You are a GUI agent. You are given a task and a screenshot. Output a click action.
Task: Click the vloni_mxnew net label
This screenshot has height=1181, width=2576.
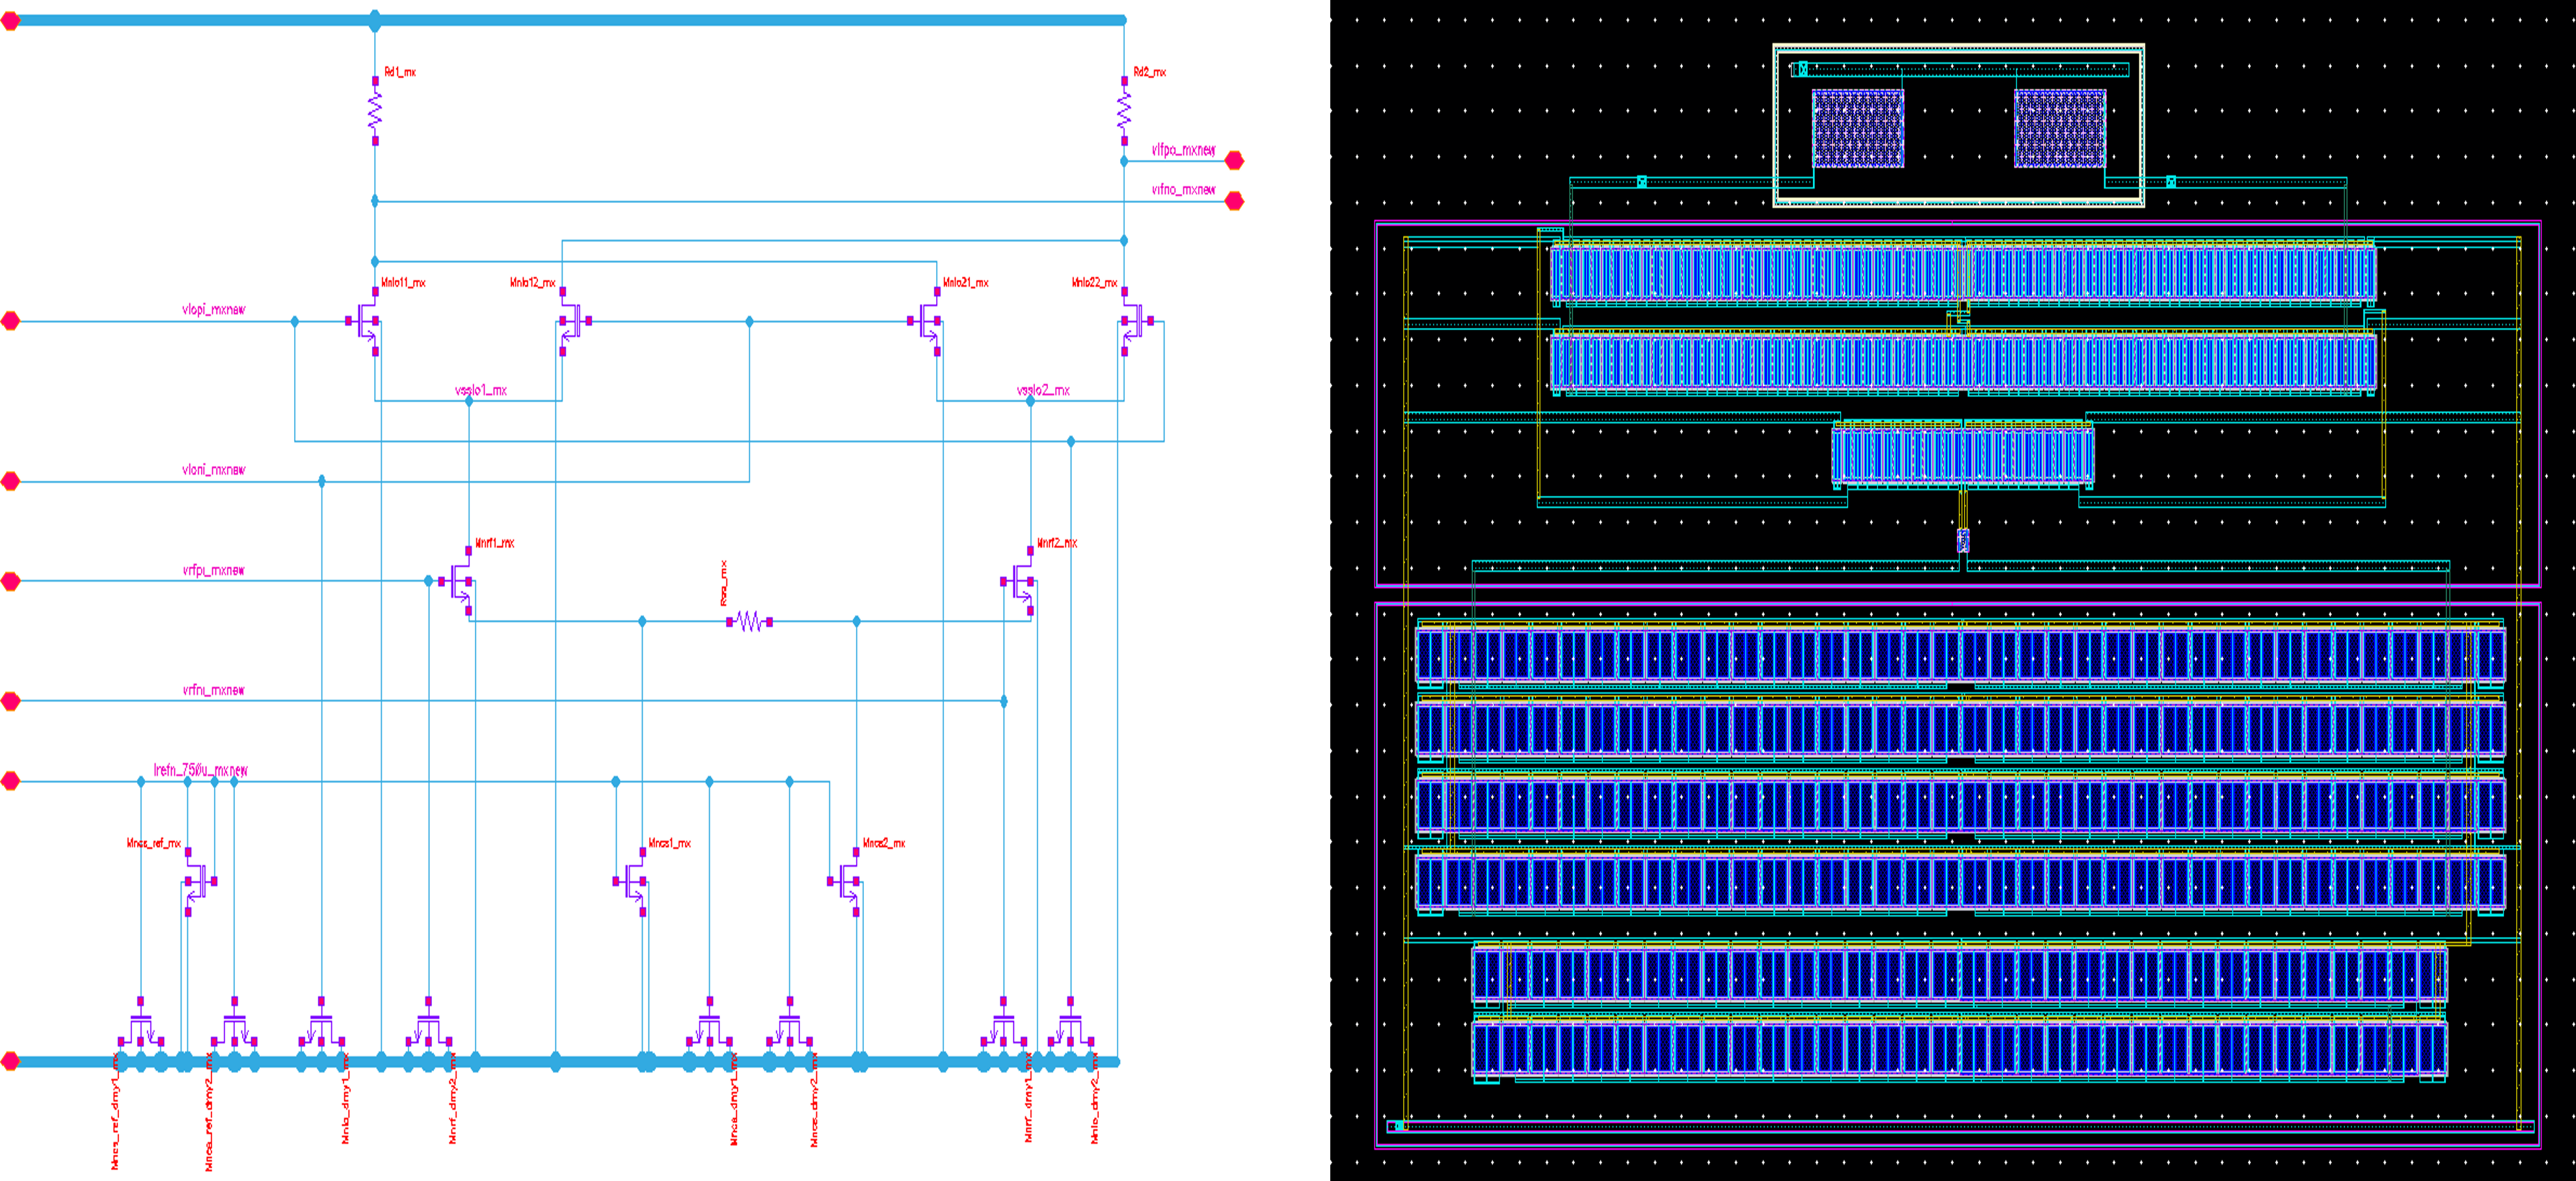coord(213,470)
